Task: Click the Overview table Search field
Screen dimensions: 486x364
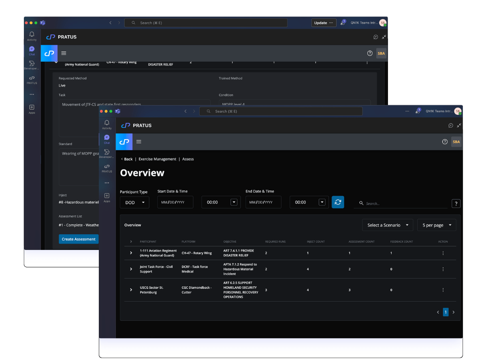Action: [x=401, y=203]
